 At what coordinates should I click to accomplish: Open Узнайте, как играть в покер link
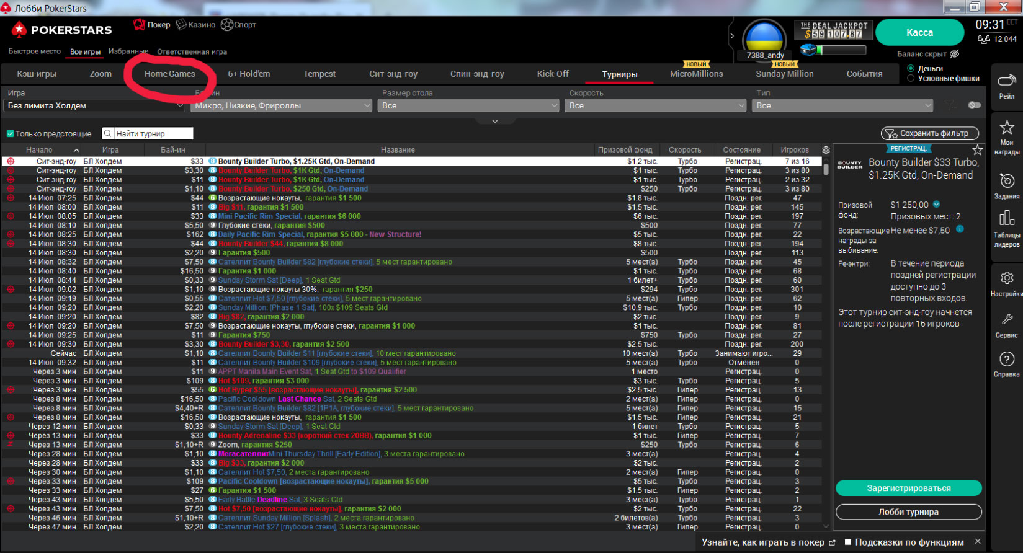pyautogui.click(x=768, y=542)
